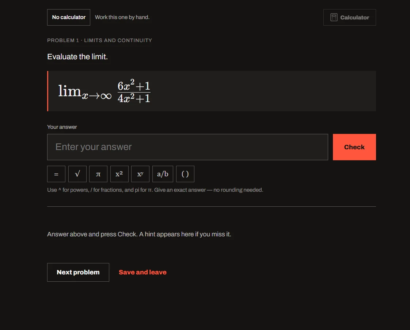Image resolution: width=410 pixels, height=330 pixels.
Task: Click the 'Your answer' label
Action: [x=62, y=127]
